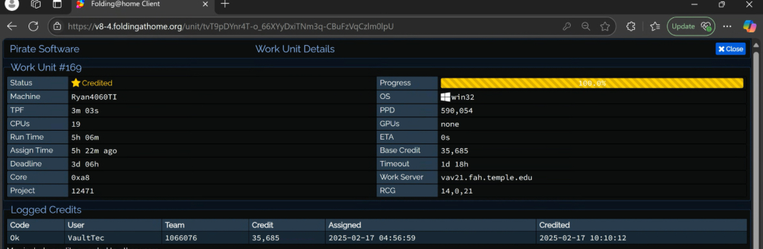Image resolution: width=763 pixels, height=249 pixels.
Task: Open a new browser tab
Action: [x=225, y=4]
